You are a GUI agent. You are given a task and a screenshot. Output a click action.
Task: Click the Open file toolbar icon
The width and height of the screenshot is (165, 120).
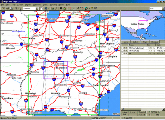tap(3, 8)
